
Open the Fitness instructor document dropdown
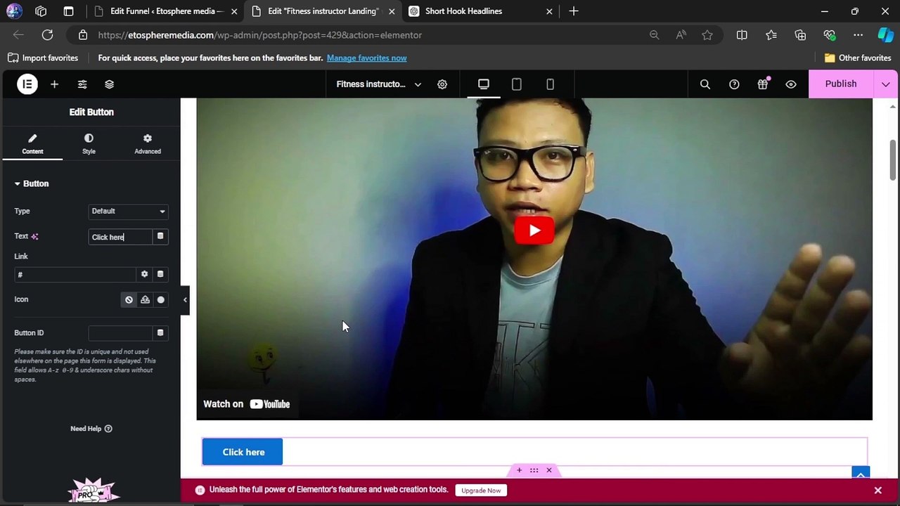tap(379, 84)
